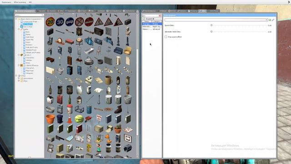Adjust the Automatic Undo Delay slider handle
291x164 pixels.
(x=211, y=32)
